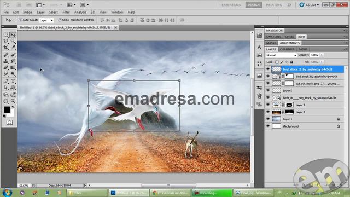
Task: Select the Eyedropper tool
Action: [x=13, y=48]
